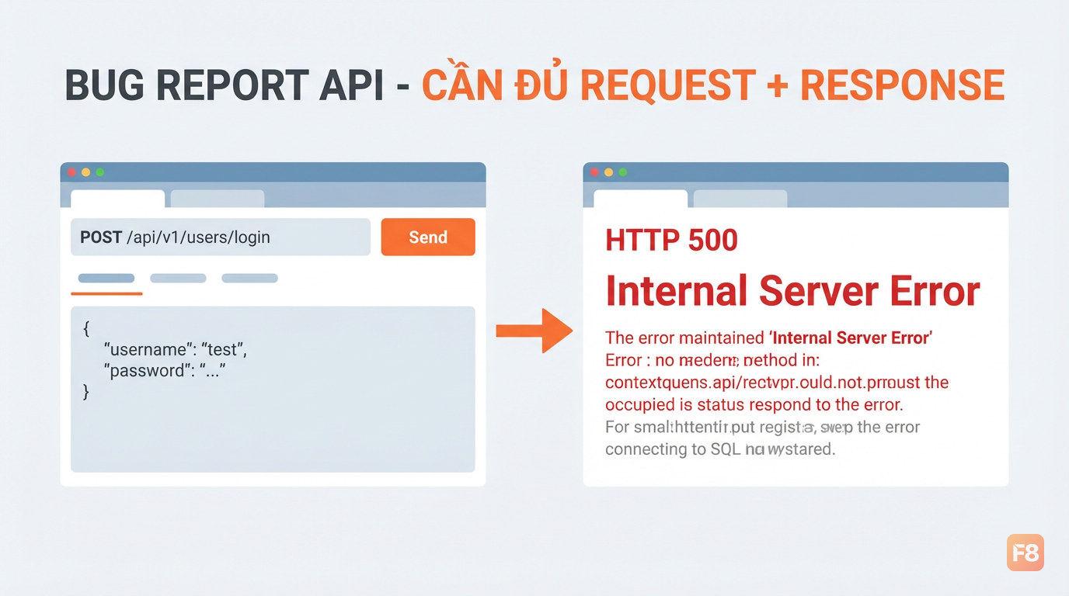Maximize the HTTP 500 window using the green dot
The height and width of the screenshot is (596, 1069).
(x=622, y=172)
